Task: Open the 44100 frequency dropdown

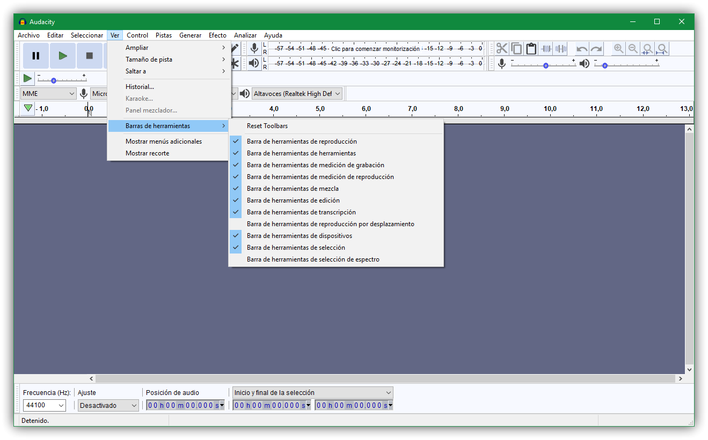Action: pyautogui.click(x=45, y=406)
